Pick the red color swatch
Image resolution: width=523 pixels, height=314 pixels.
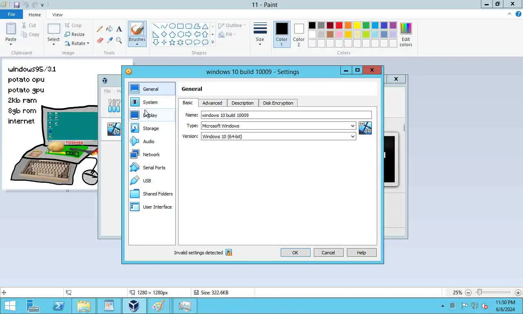[x=339, y=26]
